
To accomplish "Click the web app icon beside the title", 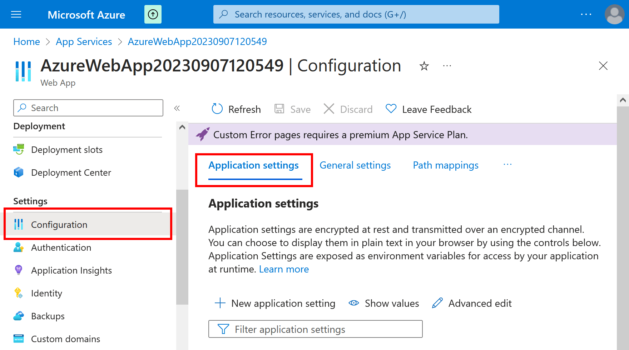I will [23, 71].
